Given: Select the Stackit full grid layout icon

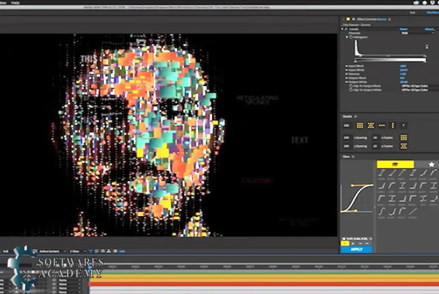Looking at the screenshot, I should point(360,125).
